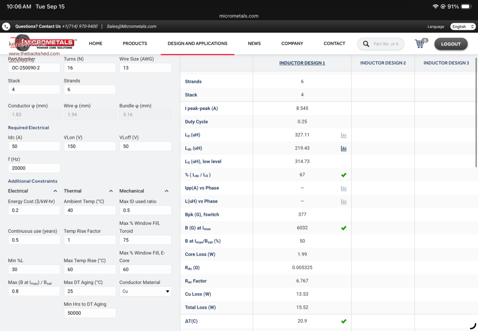Open the Language selector dropdown

[463, 27]
